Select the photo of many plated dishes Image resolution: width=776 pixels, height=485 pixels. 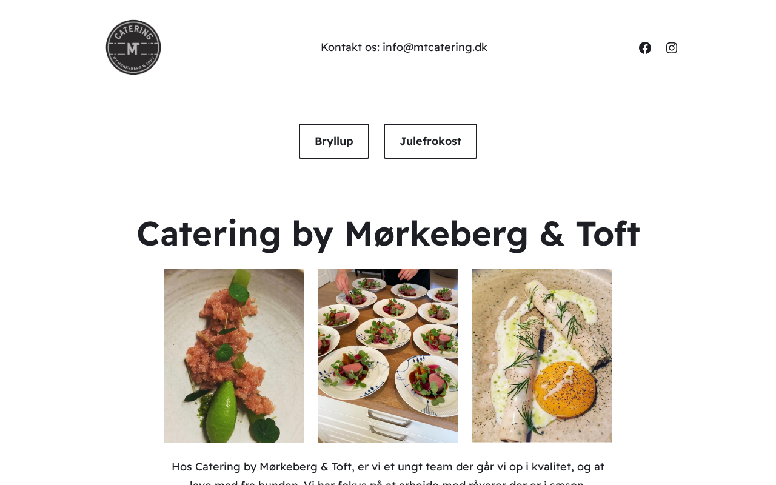(388, 356)
